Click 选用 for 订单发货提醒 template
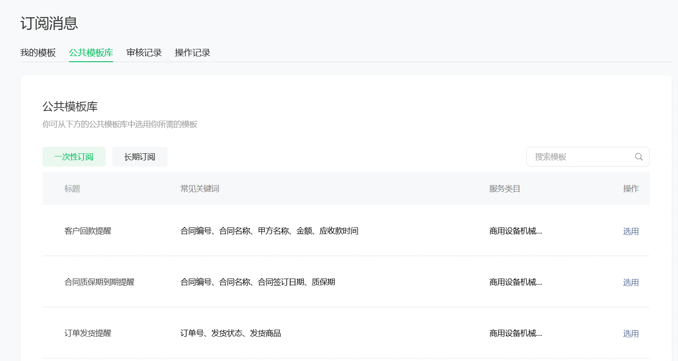This screenshot has width=678, height=361. (631, 334)
